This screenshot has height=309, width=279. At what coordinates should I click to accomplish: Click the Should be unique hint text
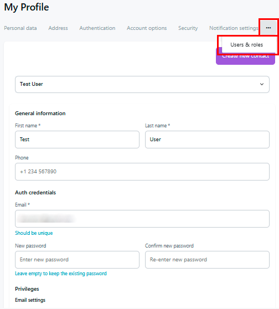click(x=34, y=233)
